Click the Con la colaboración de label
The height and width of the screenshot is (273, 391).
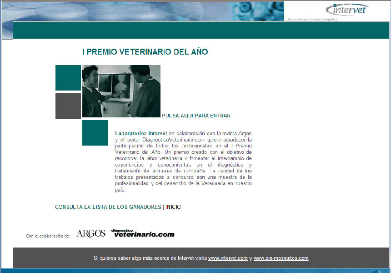coord(48,236)
